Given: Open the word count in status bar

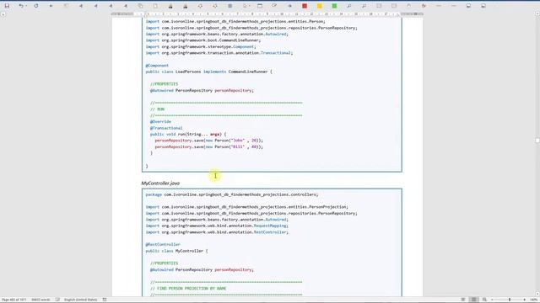Looking at the screenshot, I should coord(40,300).
